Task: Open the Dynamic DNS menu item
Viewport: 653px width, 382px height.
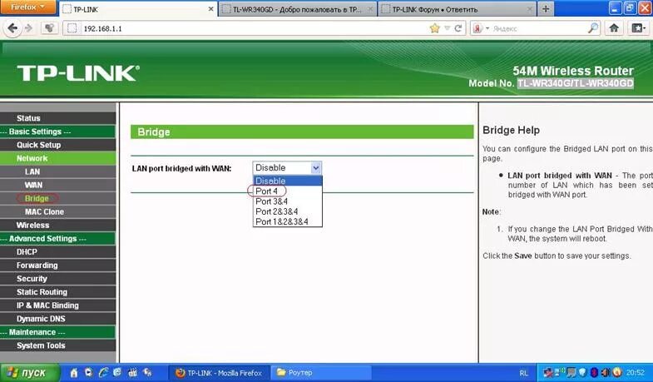Action: coord(58,318)
